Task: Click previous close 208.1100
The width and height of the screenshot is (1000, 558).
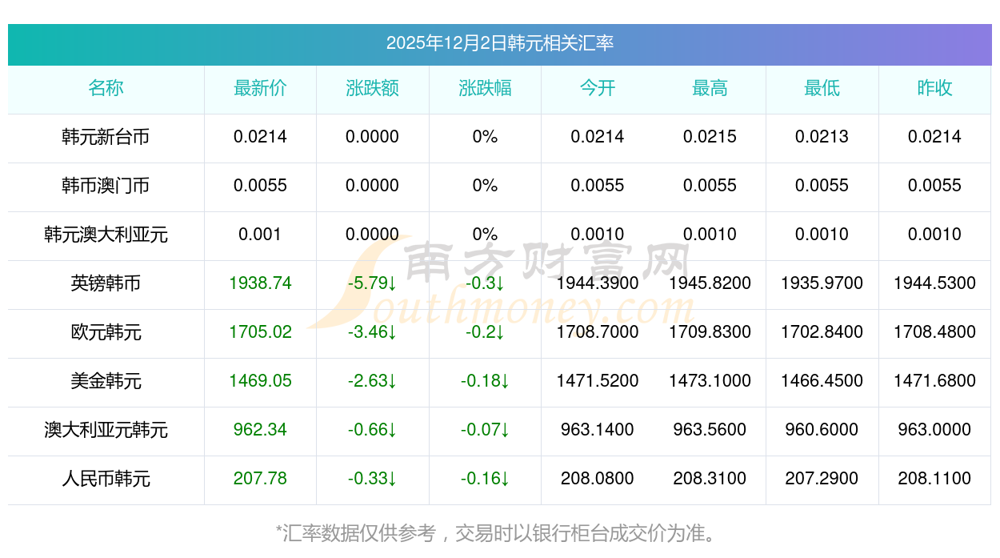Action: [934, 479]
